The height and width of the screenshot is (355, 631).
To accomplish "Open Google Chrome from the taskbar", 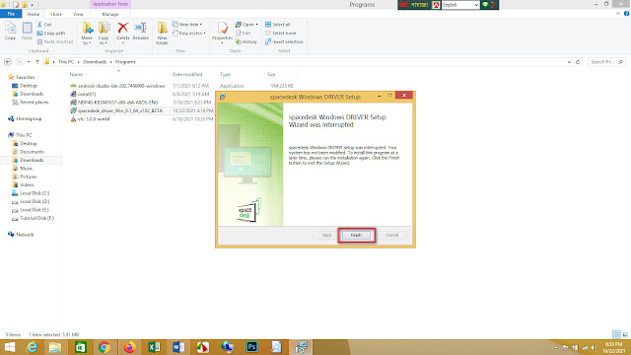I will 104,347.
